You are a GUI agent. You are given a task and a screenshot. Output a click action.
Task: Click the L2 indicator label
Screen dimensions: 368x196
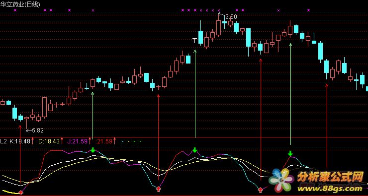[3, 141]
